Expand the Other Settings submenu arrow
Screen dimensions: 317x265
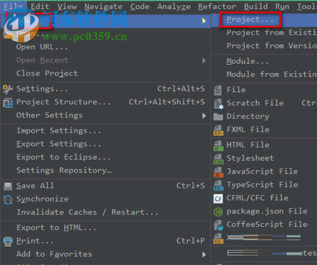click(204, 116)
